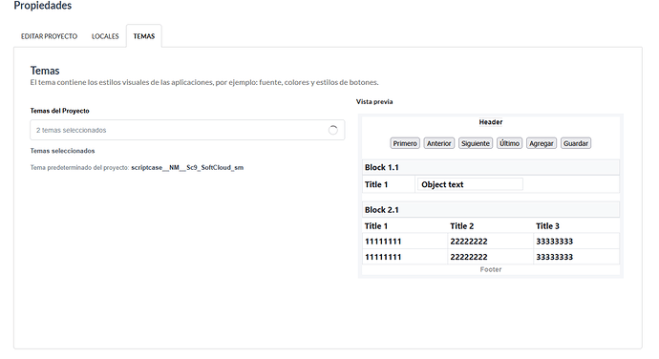The image size is (659, 359).
Task: Click Title 1 label in Block 1.1
Action: (x=376, y=184)
